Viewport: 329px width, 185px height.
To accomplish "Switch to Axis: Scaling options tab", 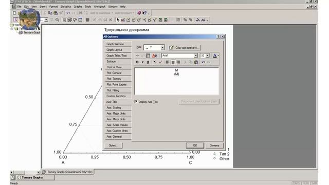I will pos(118,107).
